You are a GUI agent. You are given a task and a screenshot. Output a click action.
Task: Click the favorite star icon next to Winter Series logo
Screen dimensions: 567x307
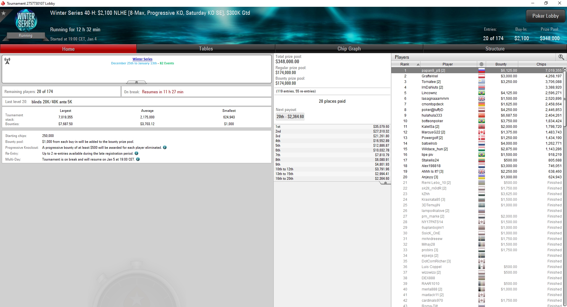coord(4,13)
